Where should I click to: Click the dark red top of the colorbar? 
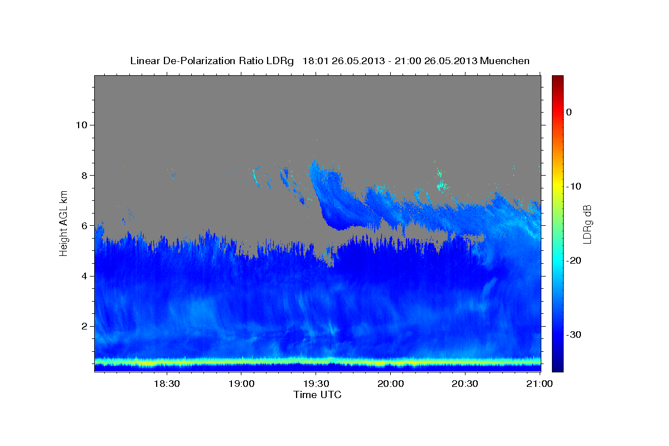[x=557, y=79]
